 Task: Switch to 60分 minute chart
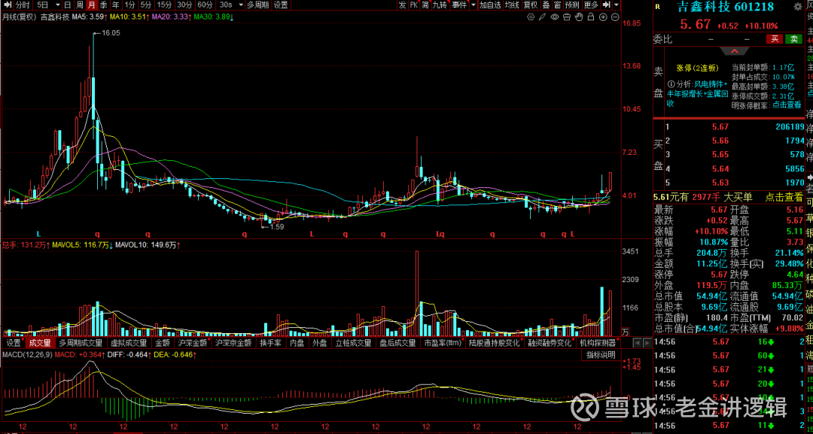205,5
